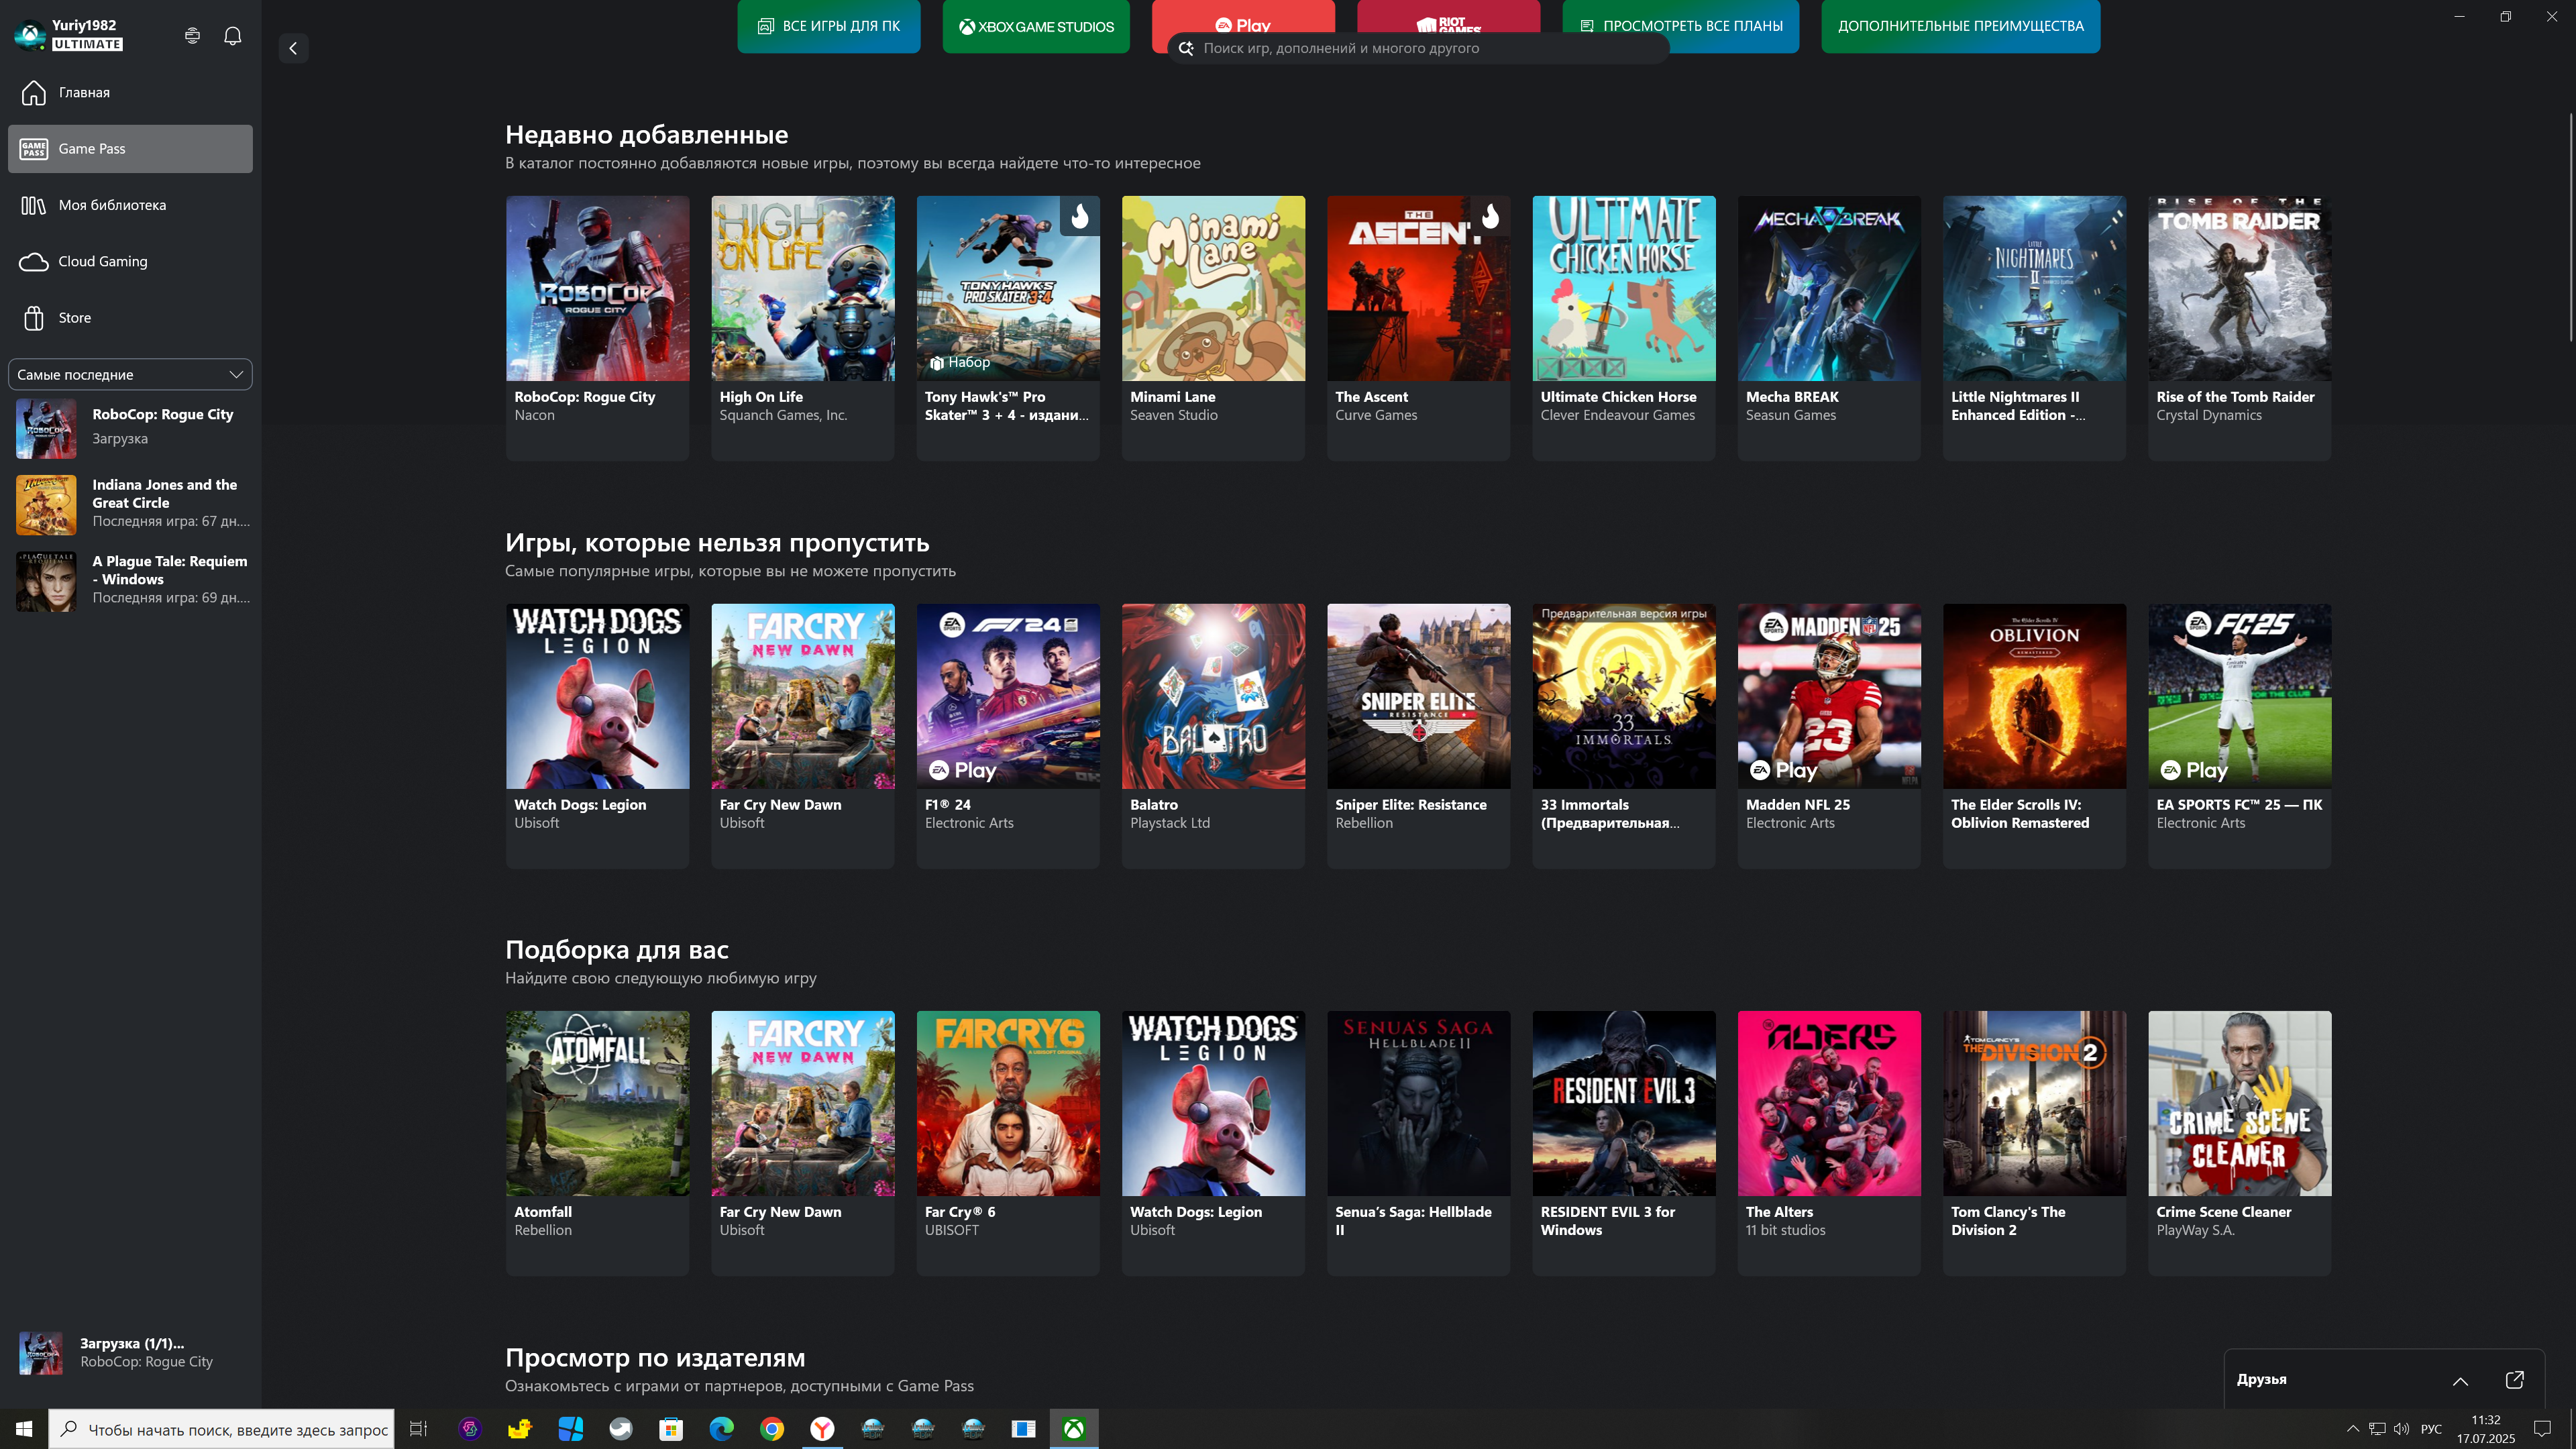The image size is (2576, 1449).
Task: Open Atomfall game card
Action: [597, 1143]
